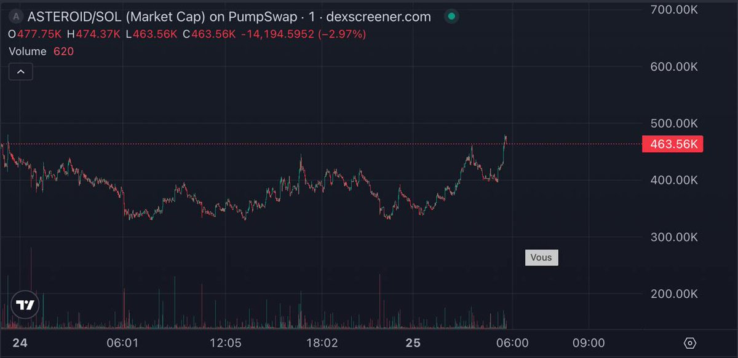Click the date label 24 on time axis
This screenshot has height=358, width=738.
pos(20,343)
